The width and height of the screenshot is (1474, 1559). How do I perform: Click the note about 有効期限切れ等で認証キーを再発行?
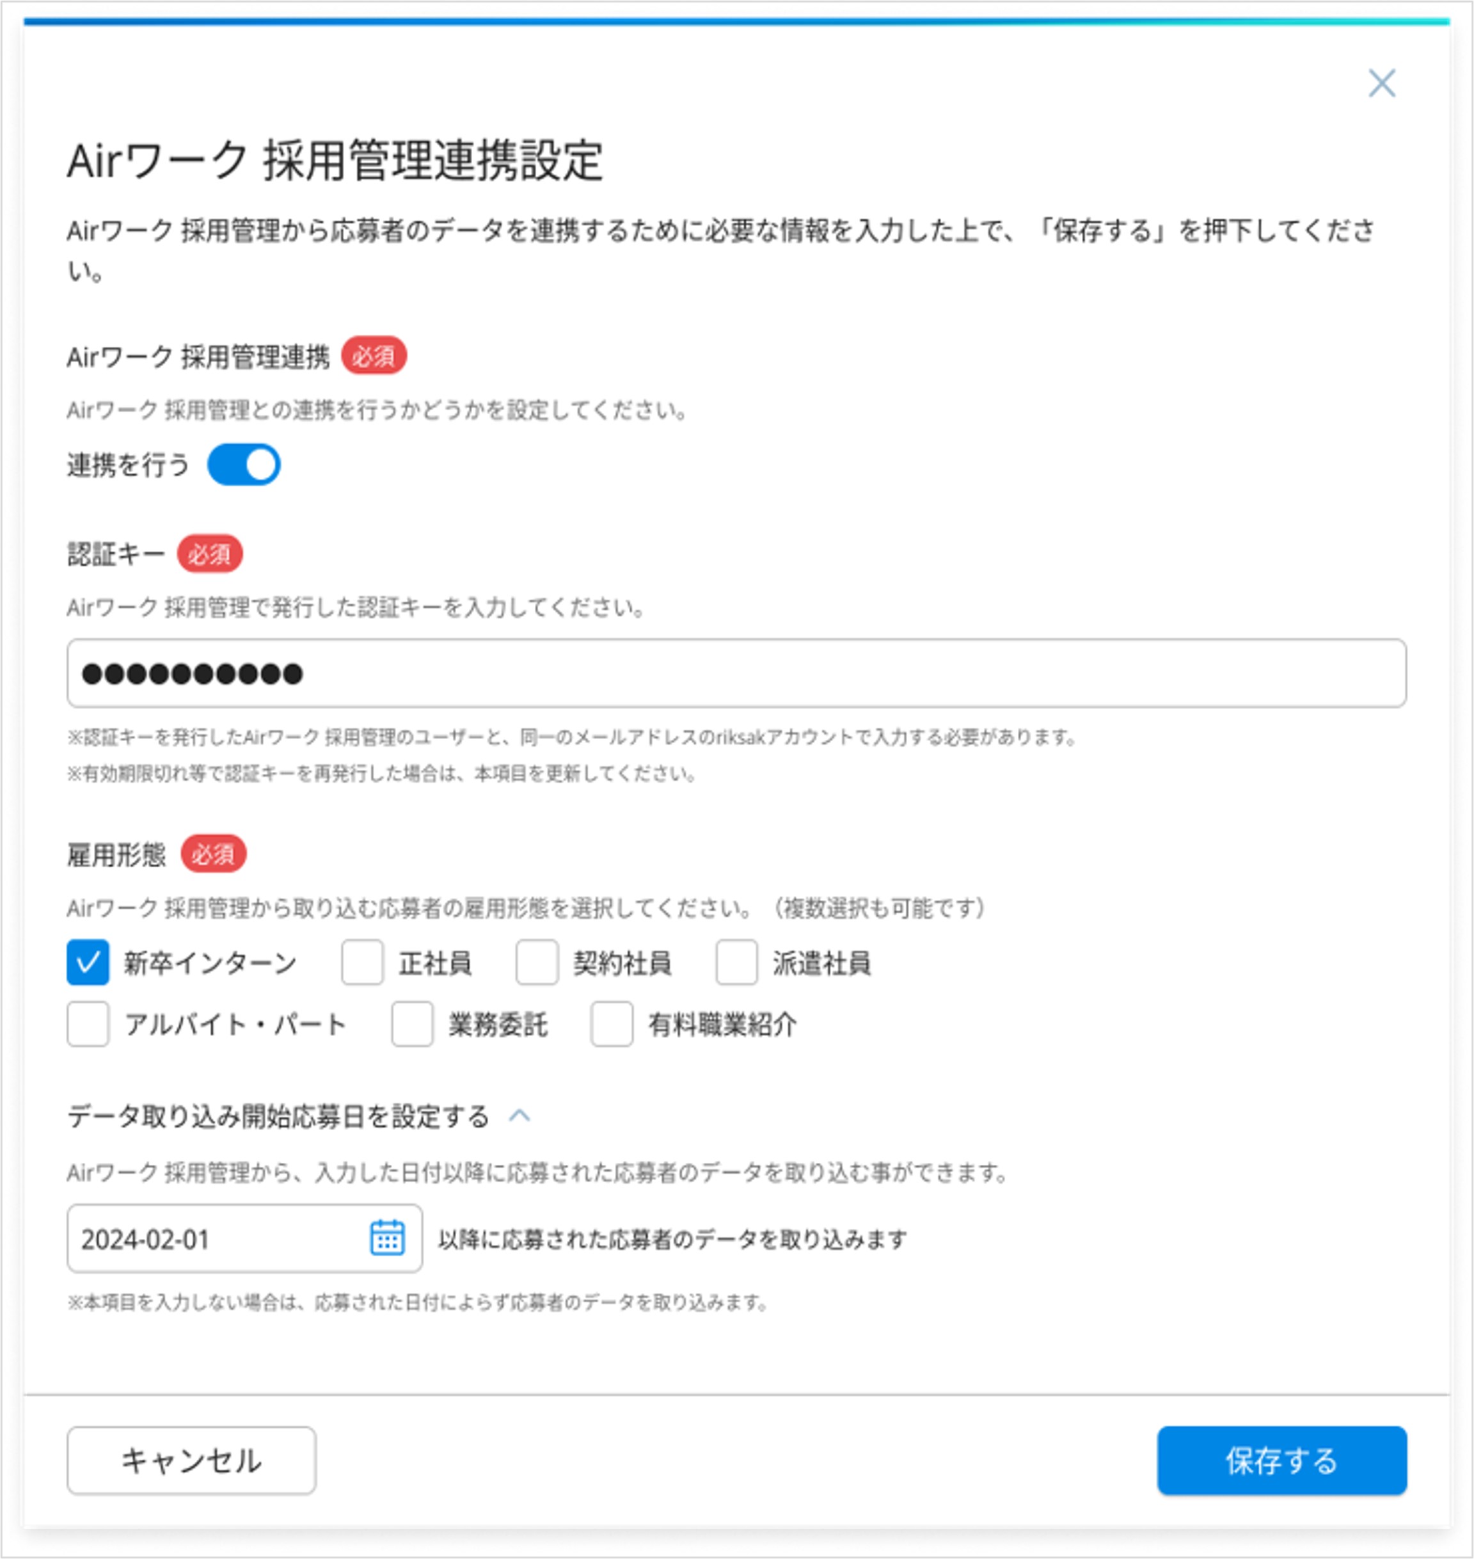(x=382, y=774)
